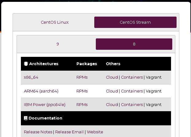Open the x86_64 architecture link
This screenshot has height=137, width=191.
point(31,77)
